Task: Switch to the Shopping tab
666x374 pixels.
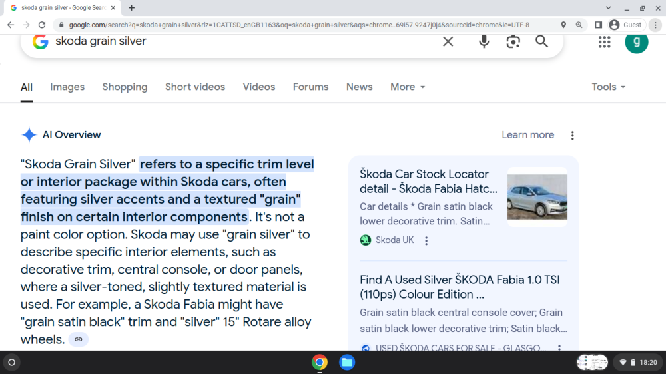Action: click(x=125, y=87)
